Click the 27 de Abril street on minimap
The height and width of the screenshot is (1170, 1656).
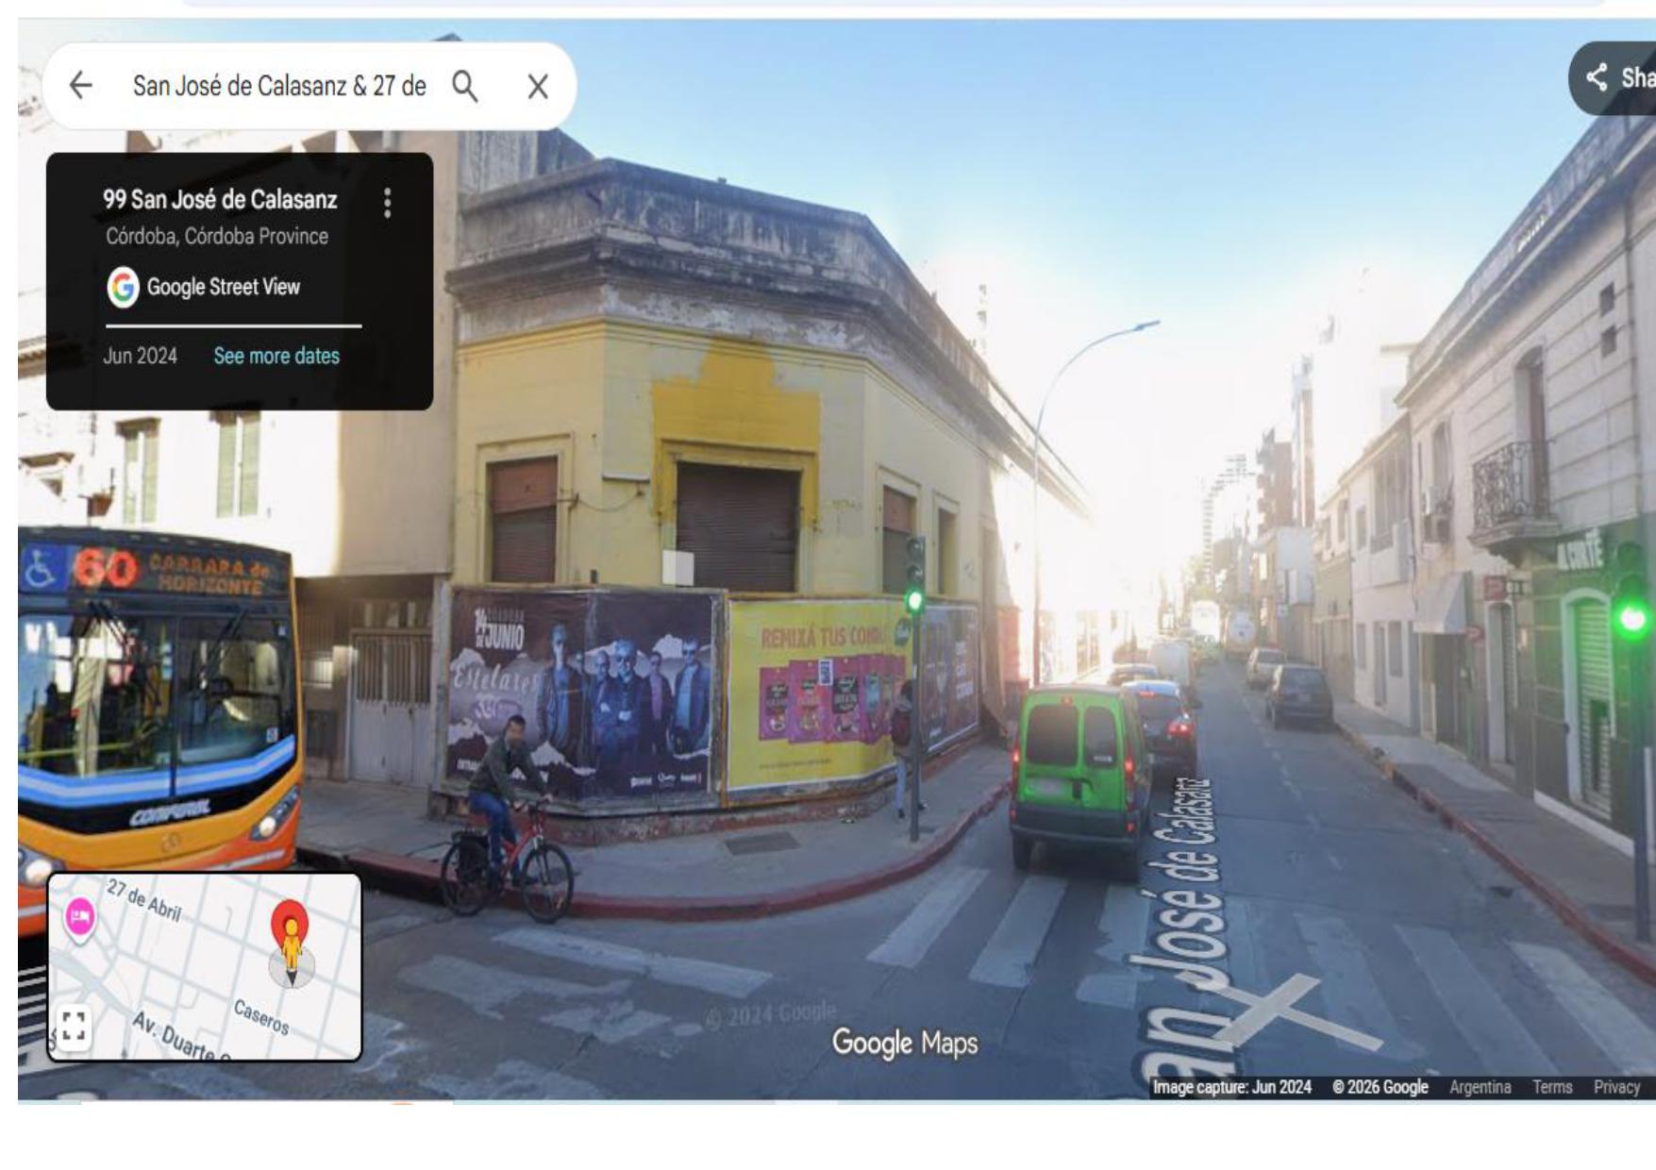(x=143, y=900)
